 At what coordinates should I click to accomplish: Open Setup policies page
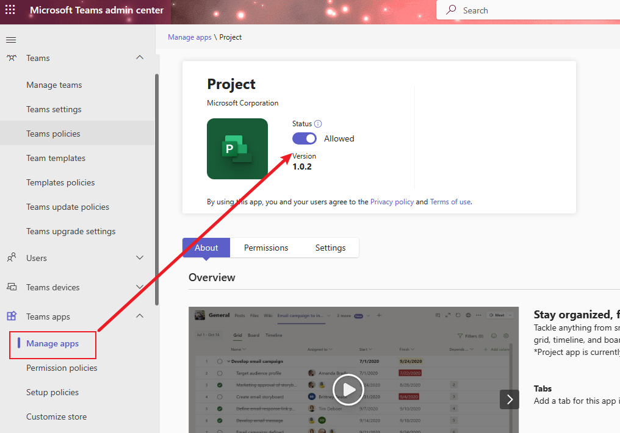52,392
